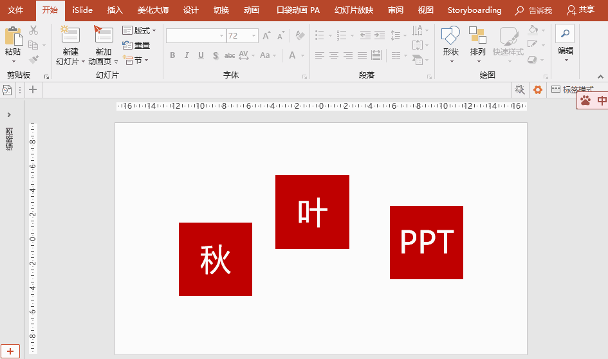Click the bullet list icon
Image resolution: width=608 pixels, height=359 pixels.
coord(320,35)
